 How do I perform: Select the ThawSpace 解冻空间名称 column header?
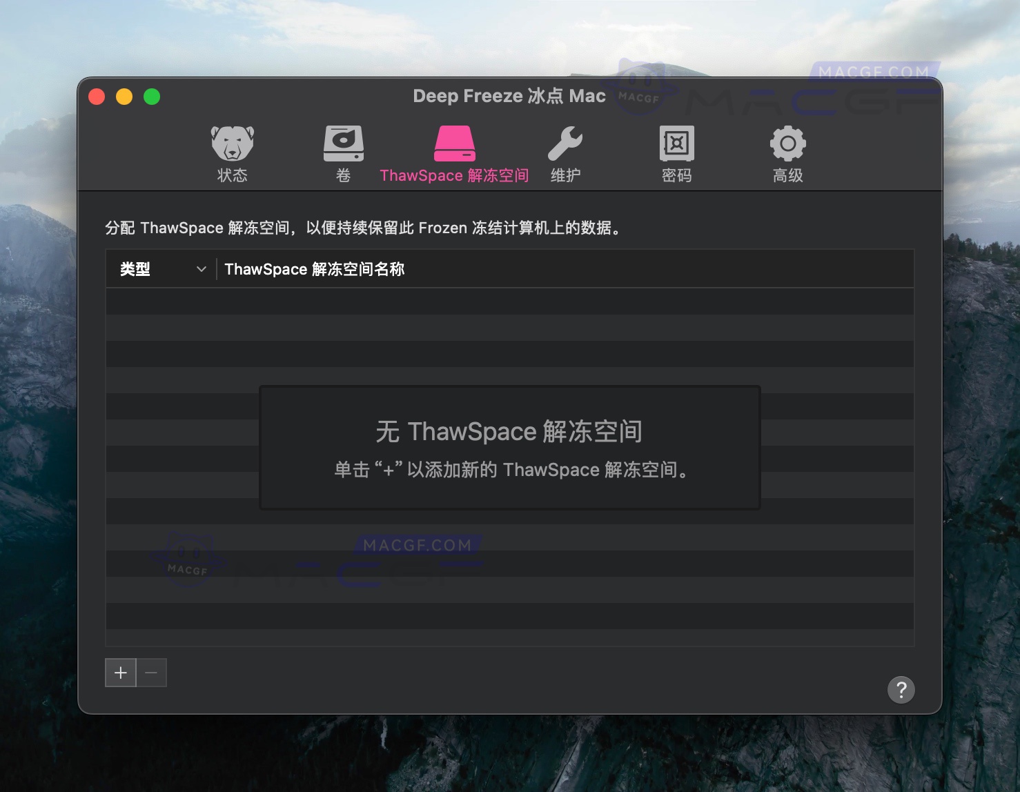tap(315, 269)
